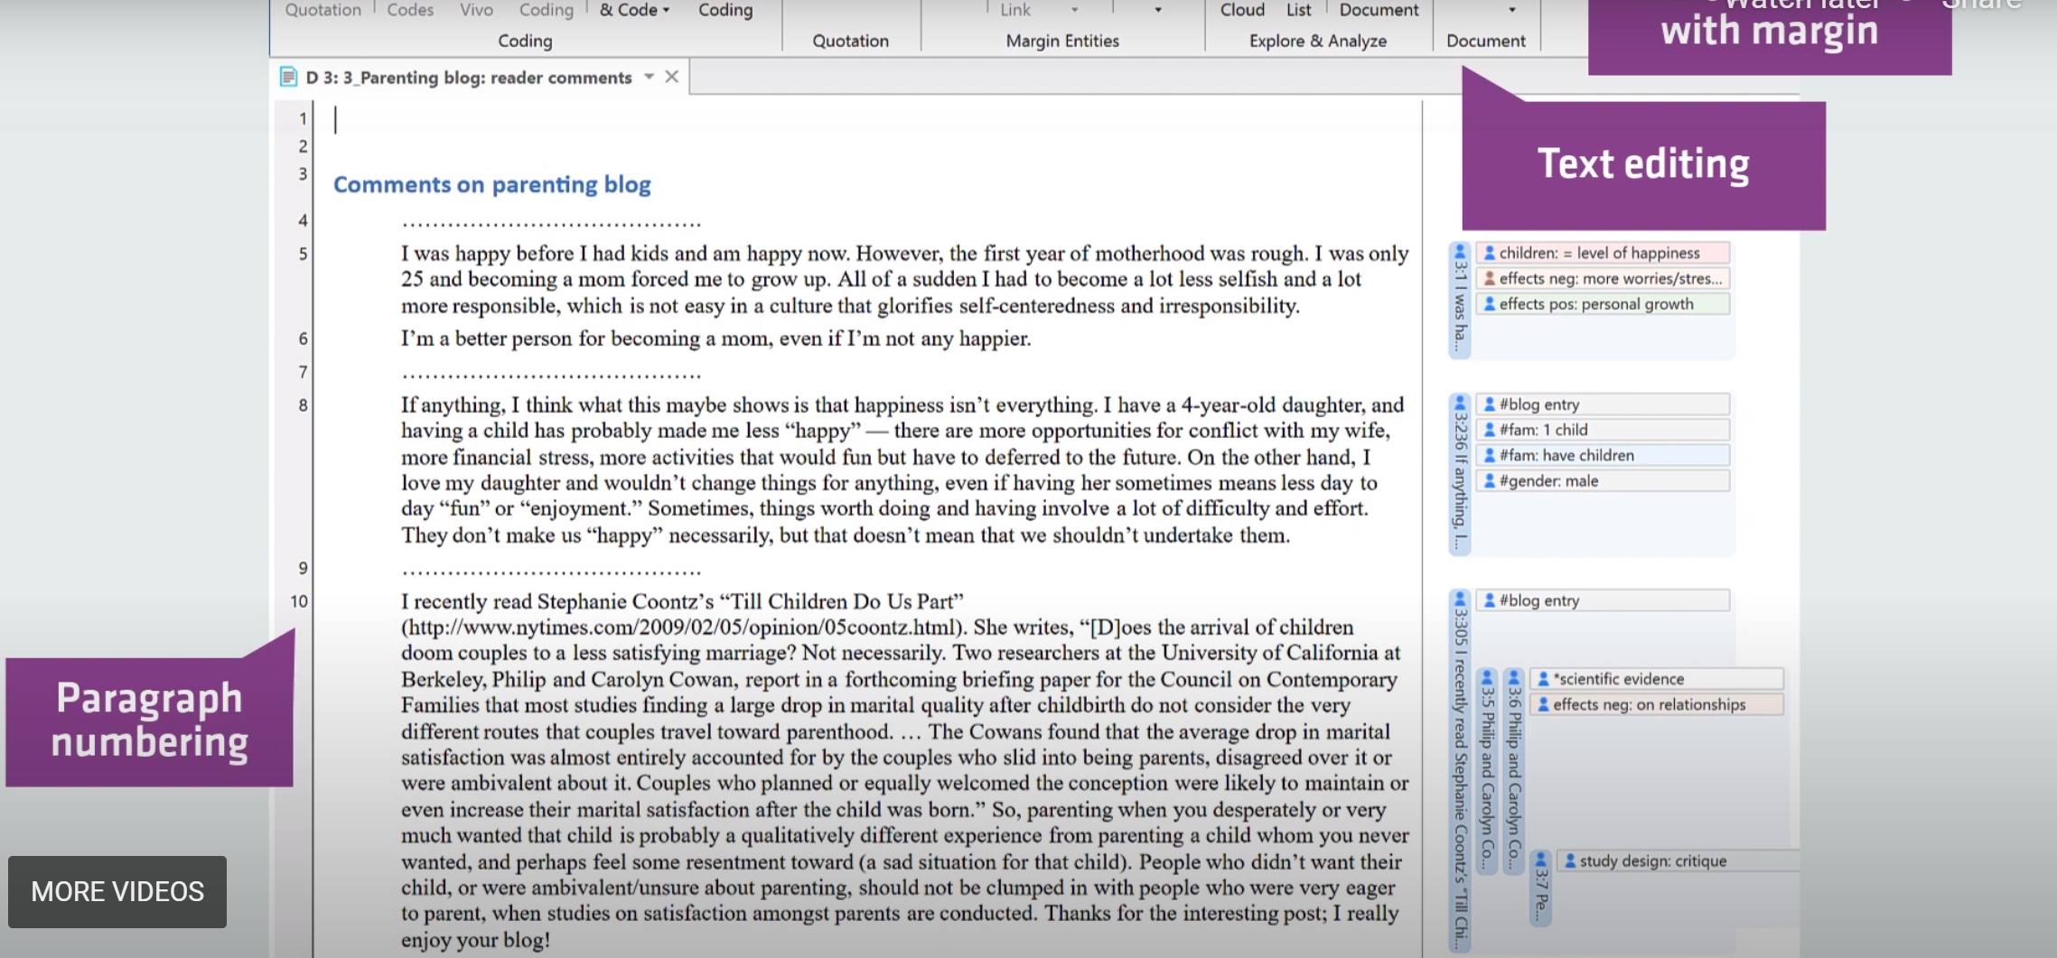The width and height of the screenshot is (2057, 958).
Task: Click the document icon in the D 3 tab
Action: (288, 77)
